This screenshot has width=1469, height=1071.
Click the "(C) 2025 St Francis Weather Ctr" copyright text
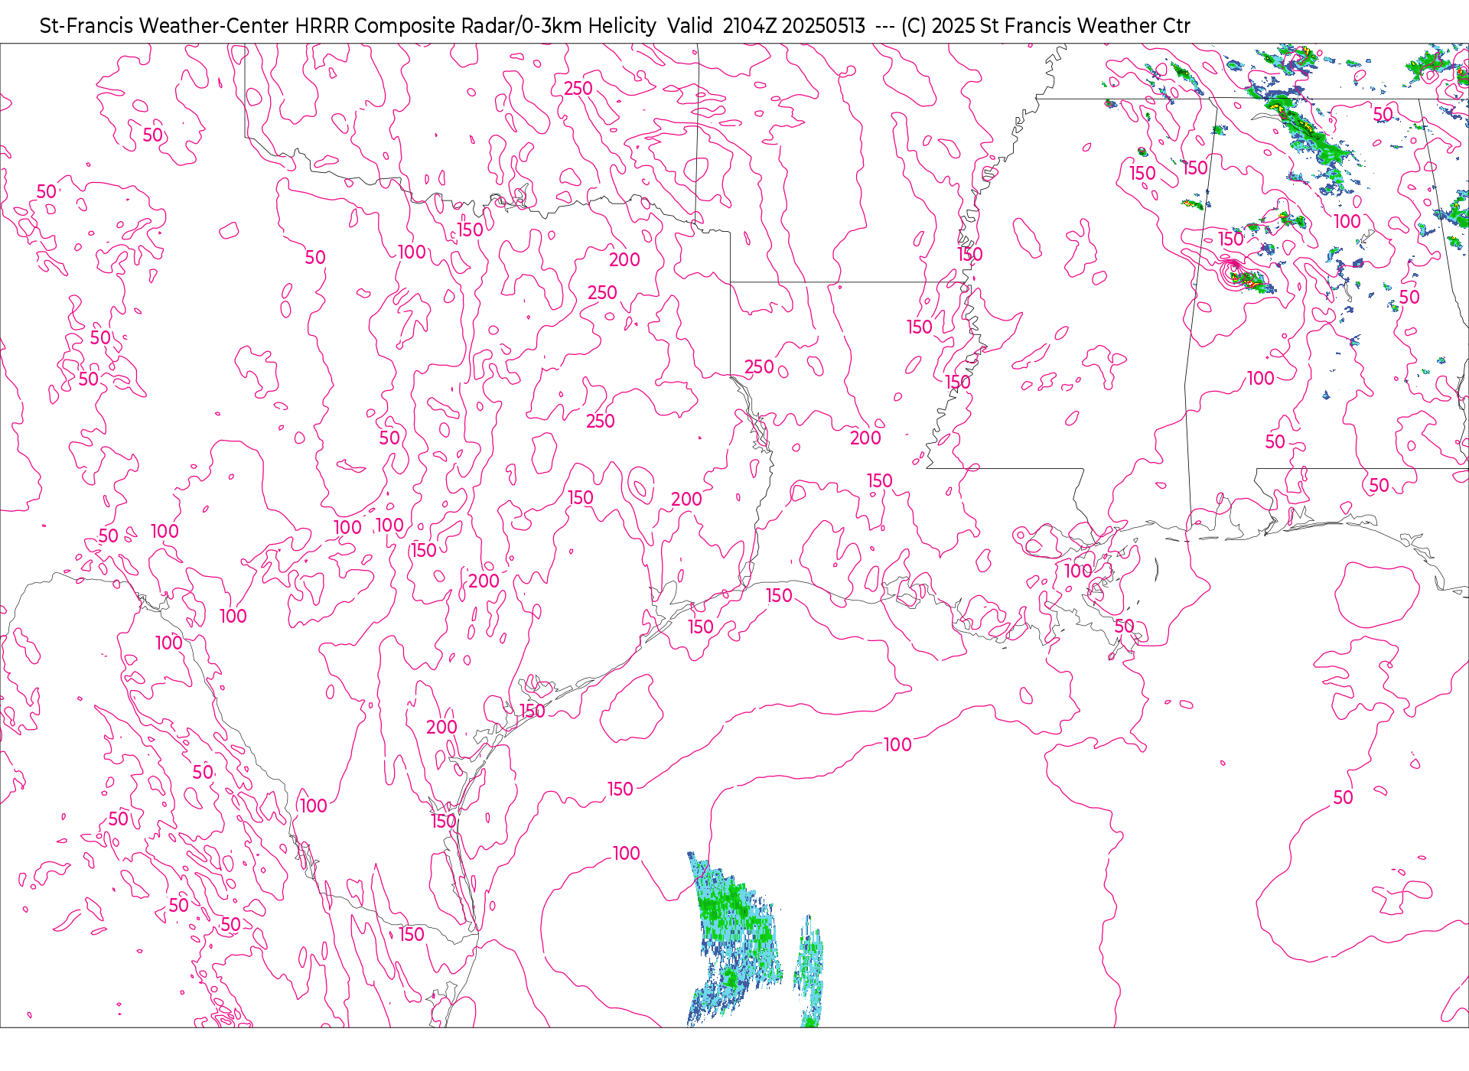click(1045, 26)
